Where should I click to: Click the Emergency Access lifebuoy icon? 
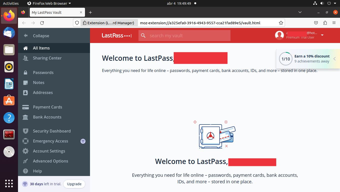point(25,141)
